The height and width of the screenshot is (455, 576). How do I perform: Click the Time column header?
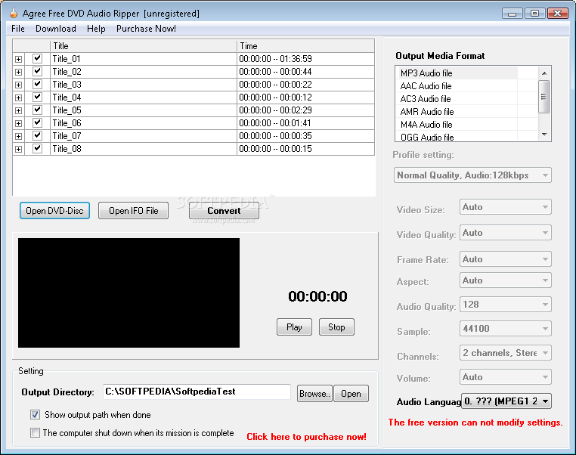click(305, 46)
